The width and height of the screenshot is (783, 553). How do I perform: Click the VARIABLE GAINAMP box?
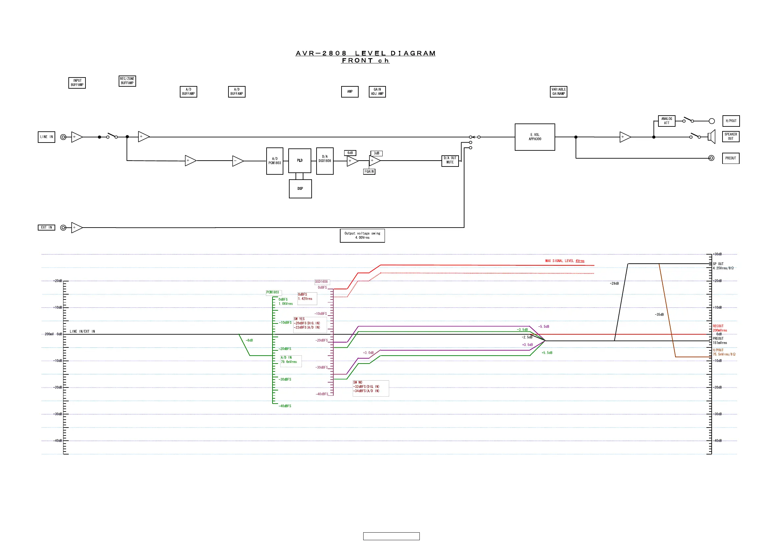[558, 92]
